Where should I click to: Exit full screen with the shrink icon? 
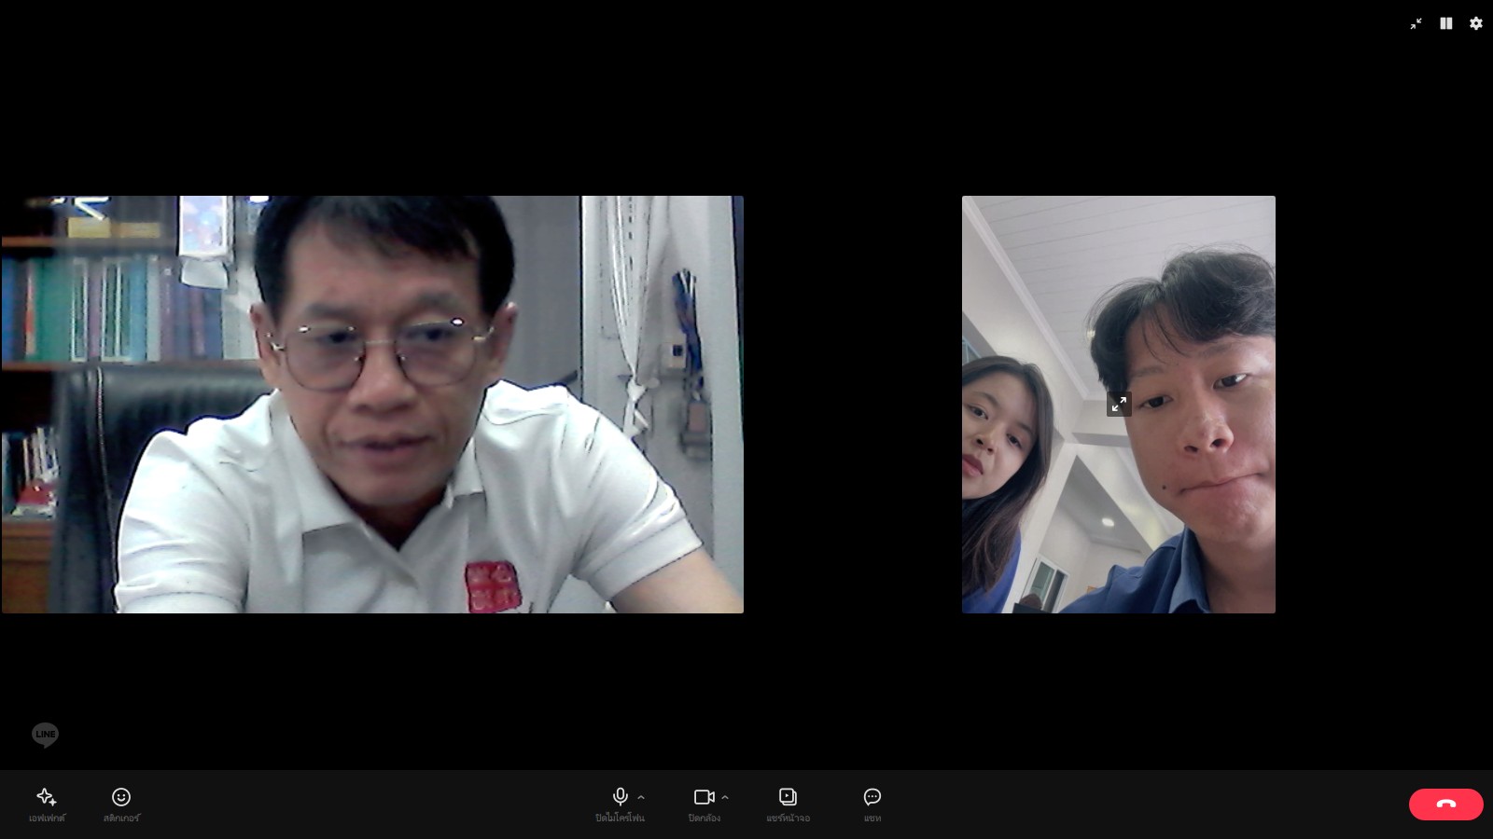tap(1416, 23)
